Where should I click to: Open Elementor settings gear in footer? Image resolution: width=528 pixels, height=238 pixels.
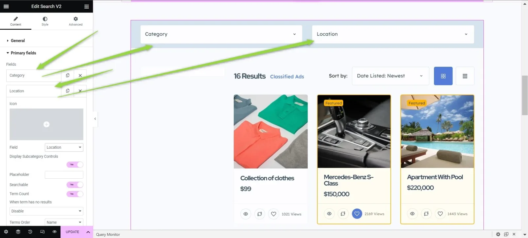6,232
